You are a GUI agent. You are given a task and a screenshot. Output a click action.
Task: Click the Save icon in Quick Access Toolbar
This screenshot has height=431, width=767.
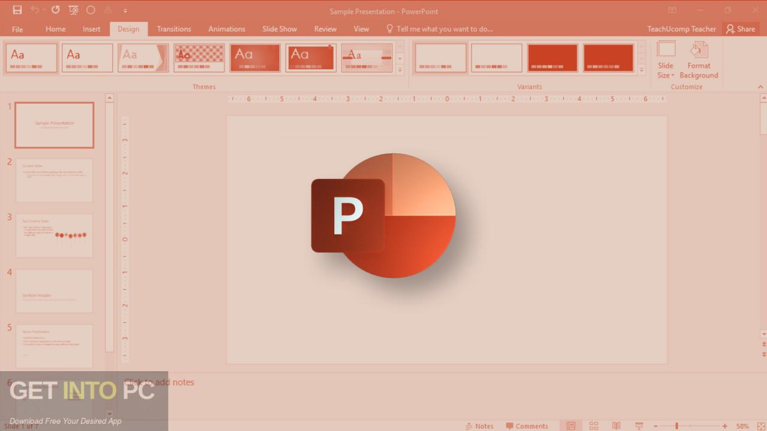17,10
